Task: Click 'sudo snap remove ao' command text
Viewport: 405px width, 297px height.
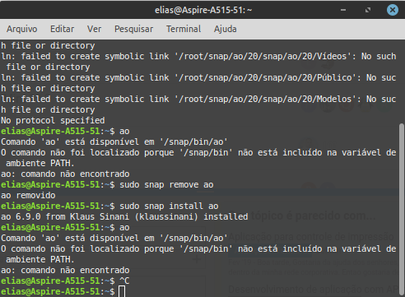Action: pyautogui.click(x=166, y=184)
